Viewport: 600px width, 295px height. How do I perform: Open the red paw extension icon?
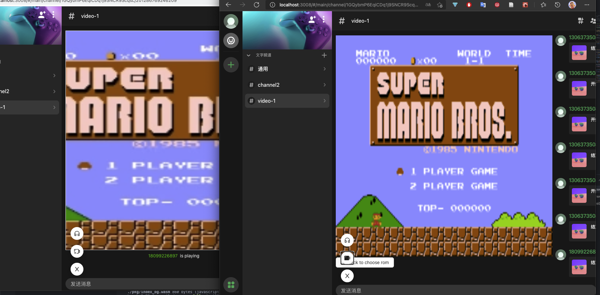point(525,5)
